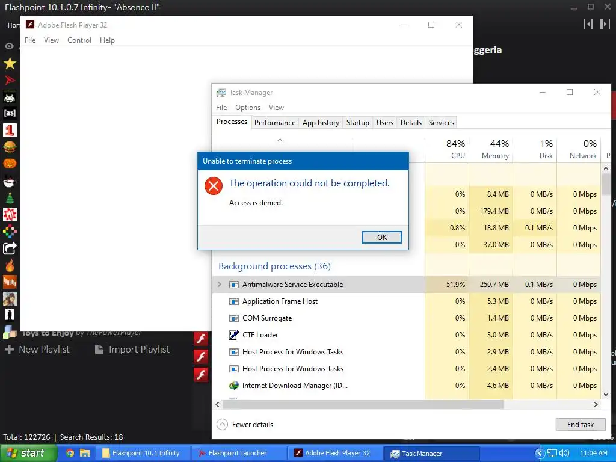The width and height of the screenshot is (616, 462).
Task: Switch to App history tab
Action: [321, 123]
